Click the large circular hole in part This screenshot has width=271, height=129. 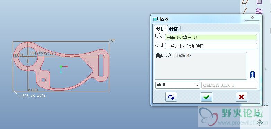(x=28, y=57)
